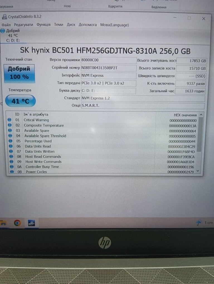214x284 pixels.
Task: Maximize the CrystalDiskInfo window
Action: (x=189, y=18)
